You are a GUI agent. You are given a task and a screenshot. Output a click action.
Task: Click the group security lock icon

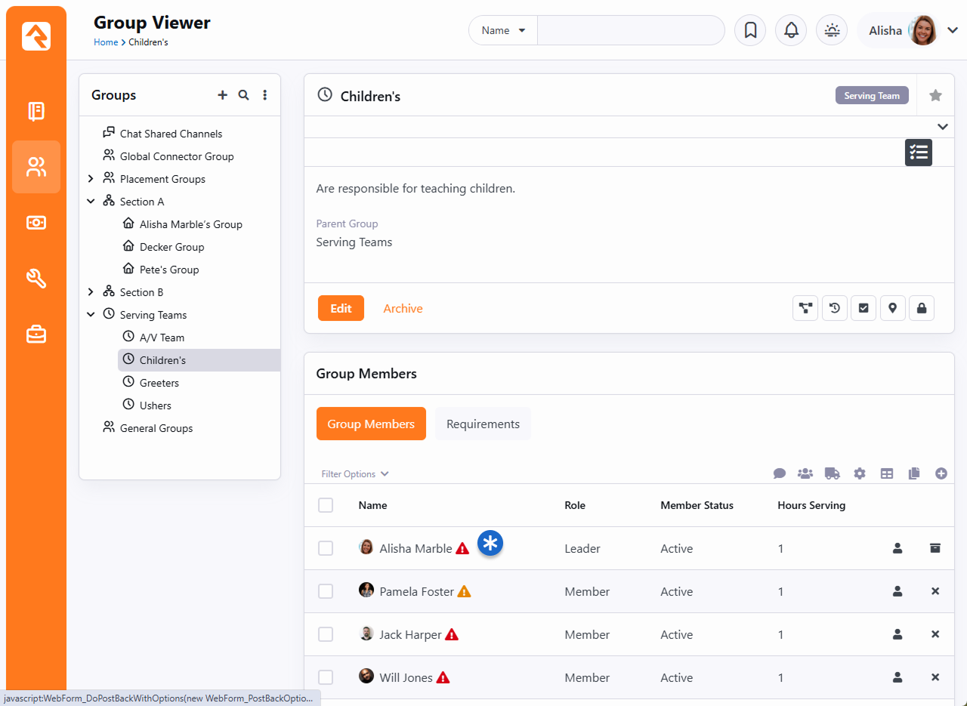click(x=922, y=308)
